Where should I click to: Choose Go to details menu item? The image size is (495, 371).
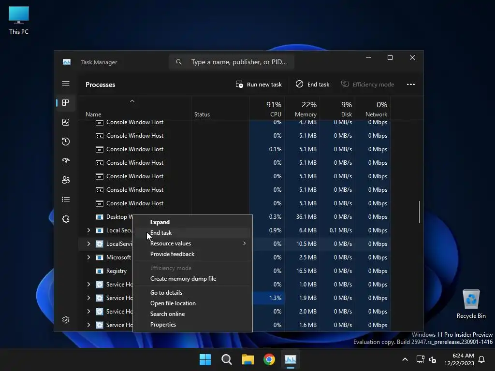point(192,292)
